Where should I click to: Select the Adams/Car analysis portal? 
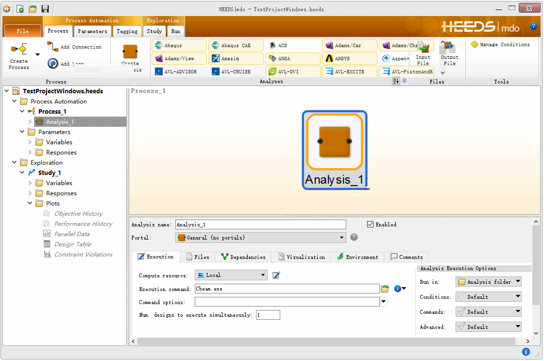[349, 46]
